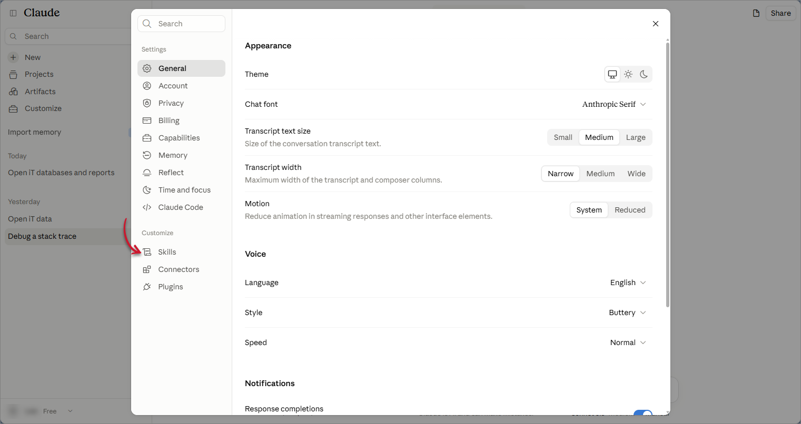801x424 pixels.
Task: Select the system theme monitor icon
Action: [612, 74]
